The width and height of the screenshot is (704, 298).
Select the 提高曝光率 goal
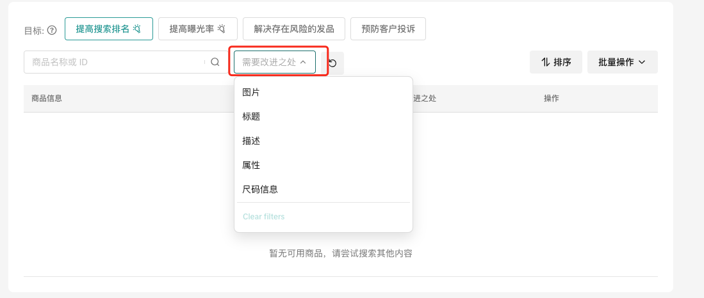(x=197, y=29)
